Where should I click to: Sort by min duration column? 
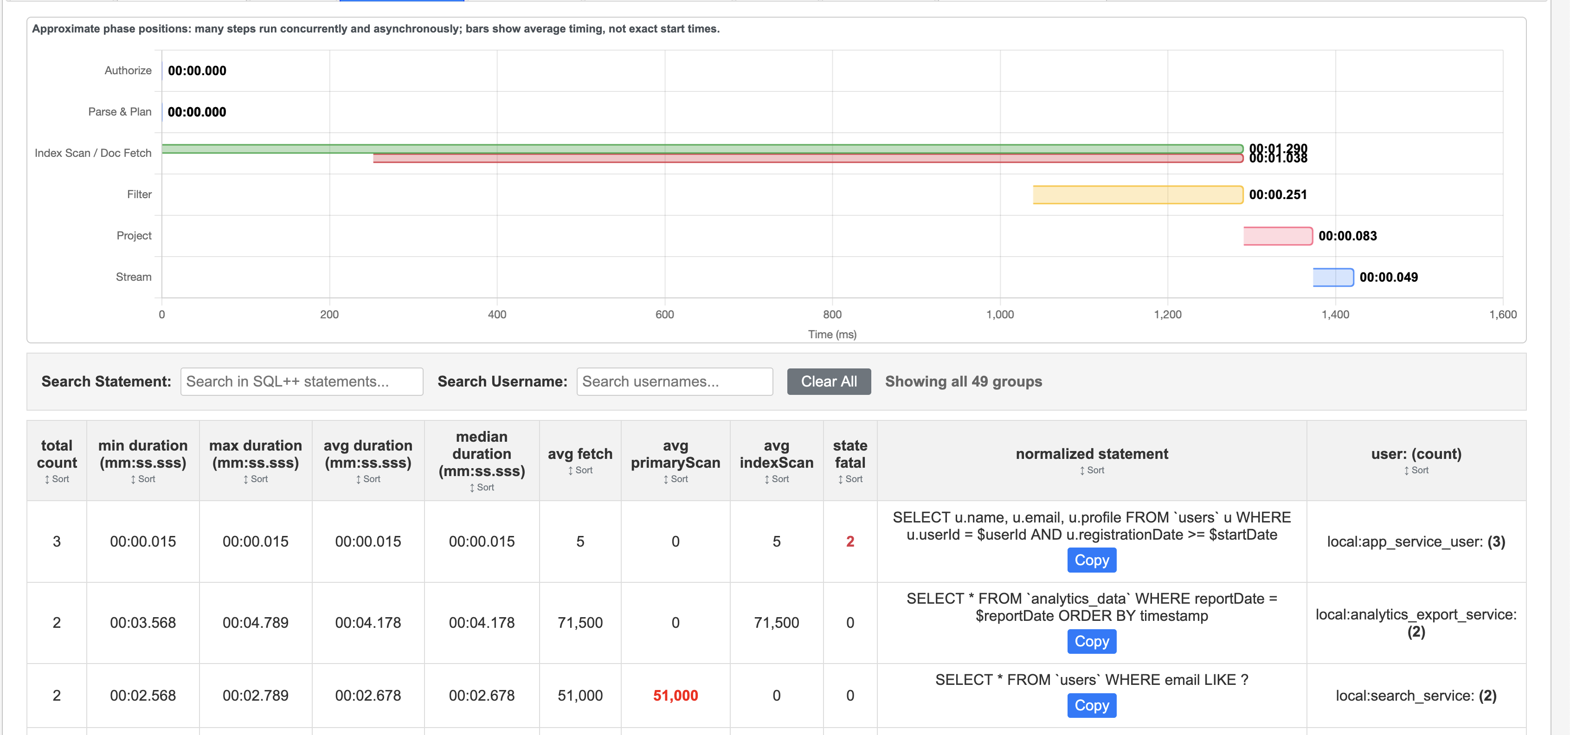142,479
